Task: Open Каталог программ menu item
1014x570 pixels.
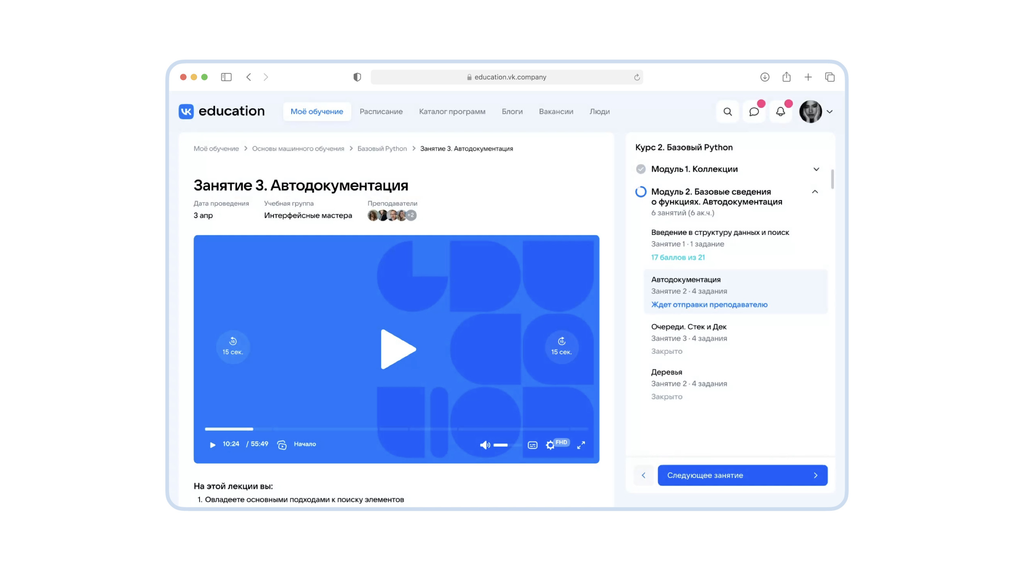Action: pyautogui.click(x=452, y=112)
